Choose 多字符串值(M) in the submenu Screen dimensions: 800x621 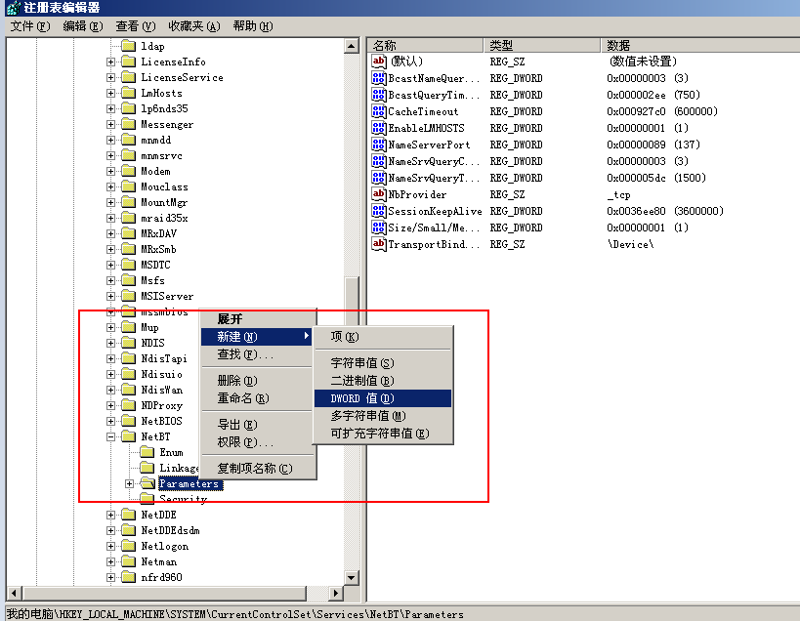click(383, 416)
